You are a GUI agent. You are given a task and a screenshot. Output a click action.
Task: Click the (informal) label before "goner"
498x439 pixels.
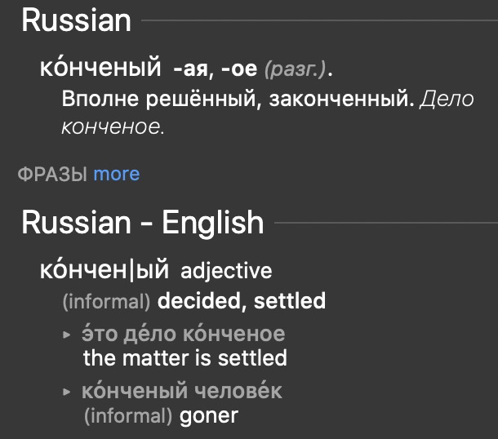[x=127, y=415]
